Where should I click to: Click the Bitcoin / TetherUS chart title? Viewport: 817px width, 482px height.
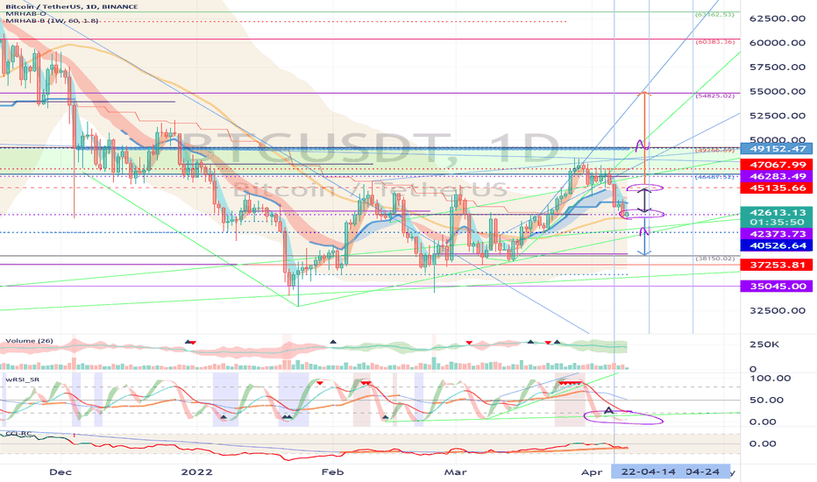[x=72, y=6]
